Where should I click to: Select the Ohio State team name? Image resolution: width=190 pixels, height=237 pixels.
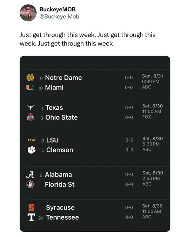pos(61,117)
